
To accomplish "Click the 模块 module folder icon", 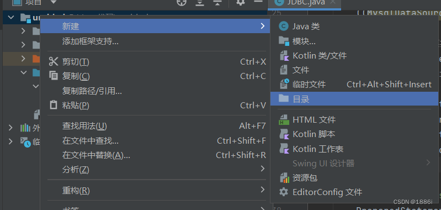I will [x=284, y=41].
